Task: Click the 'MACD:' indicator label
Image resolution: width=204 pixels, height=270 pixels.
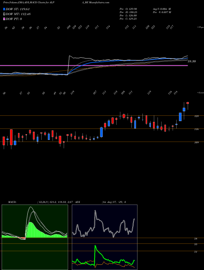Action: coord(12,202)
